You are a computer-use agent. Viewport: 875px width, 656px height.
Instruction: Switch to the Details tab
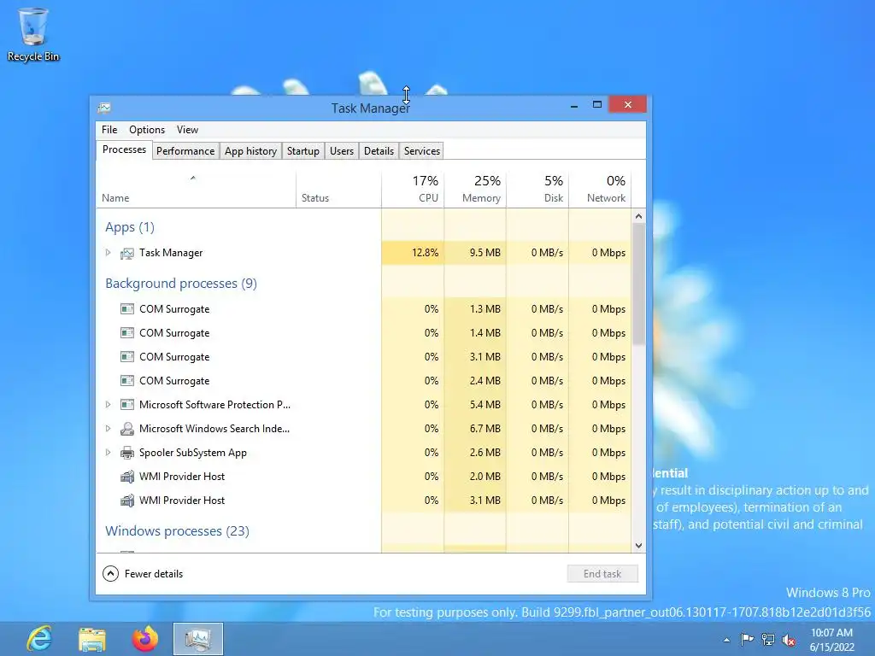click(x=379, y=151)
